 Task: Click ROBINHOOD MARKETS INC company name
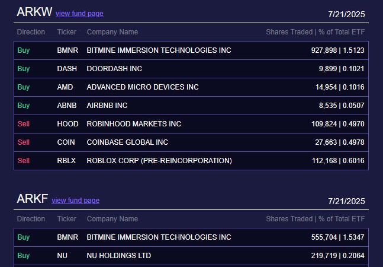click(134, 124)
